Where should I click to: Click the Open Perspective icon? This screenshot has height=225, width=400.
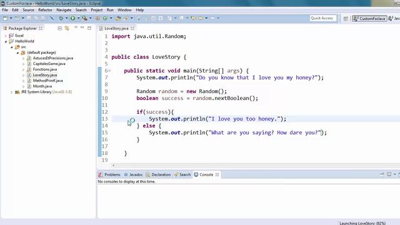[x=346, y=18]
